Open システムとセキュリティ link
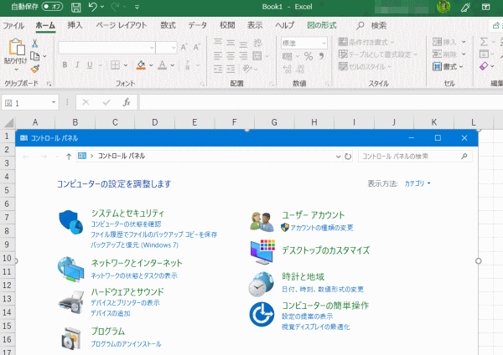The height and width of the screenshot is (355, 503). pyautogui.click(x=127, y=213)
